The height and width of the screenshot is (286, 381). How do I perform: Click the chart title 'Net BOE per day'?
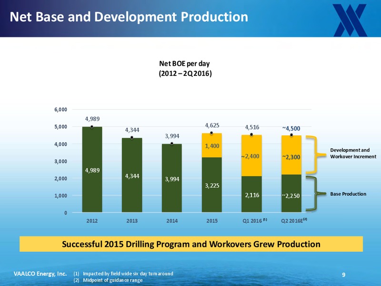pyautogui.click(x=184, y=64)
